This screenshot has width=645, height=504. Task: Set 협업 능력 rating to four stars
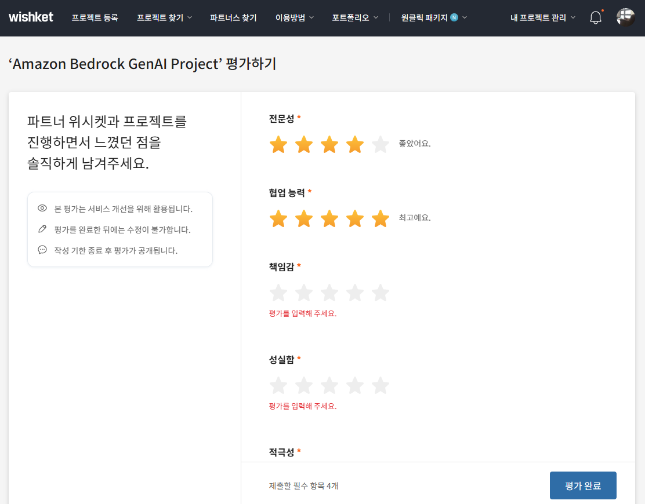pyautogui.click(x=355, y=219)
